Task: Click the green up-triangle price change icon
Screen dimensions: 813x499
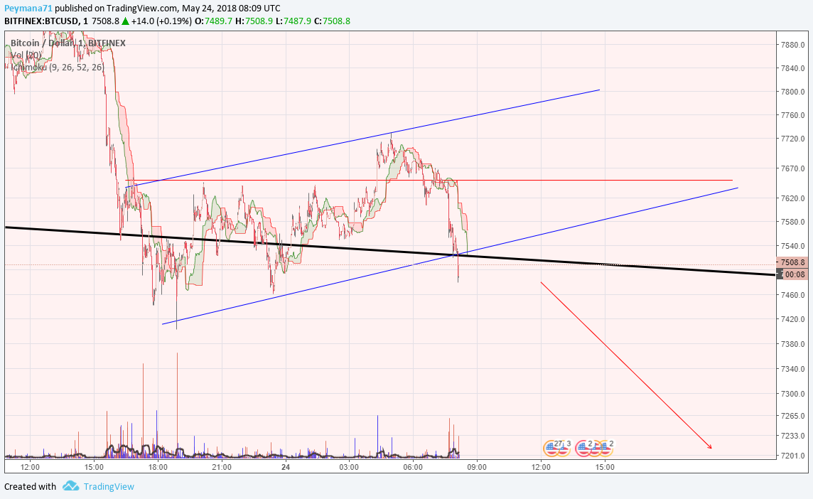Action: pos(125,21)
